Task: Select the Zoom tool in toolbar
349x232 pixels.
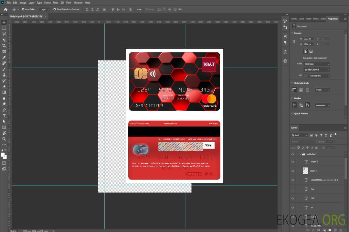Action: (4, 139)
